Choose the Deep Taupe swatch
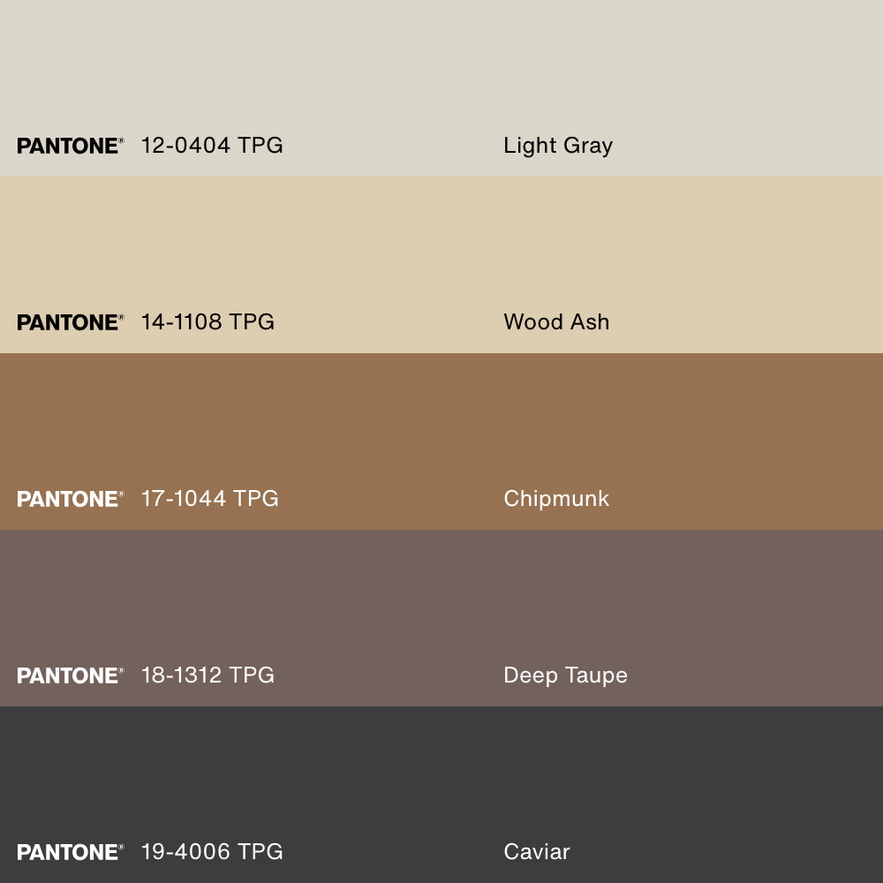Image resolution: width=883 pixels, height=883 pixels. click(x=441, y=600)
